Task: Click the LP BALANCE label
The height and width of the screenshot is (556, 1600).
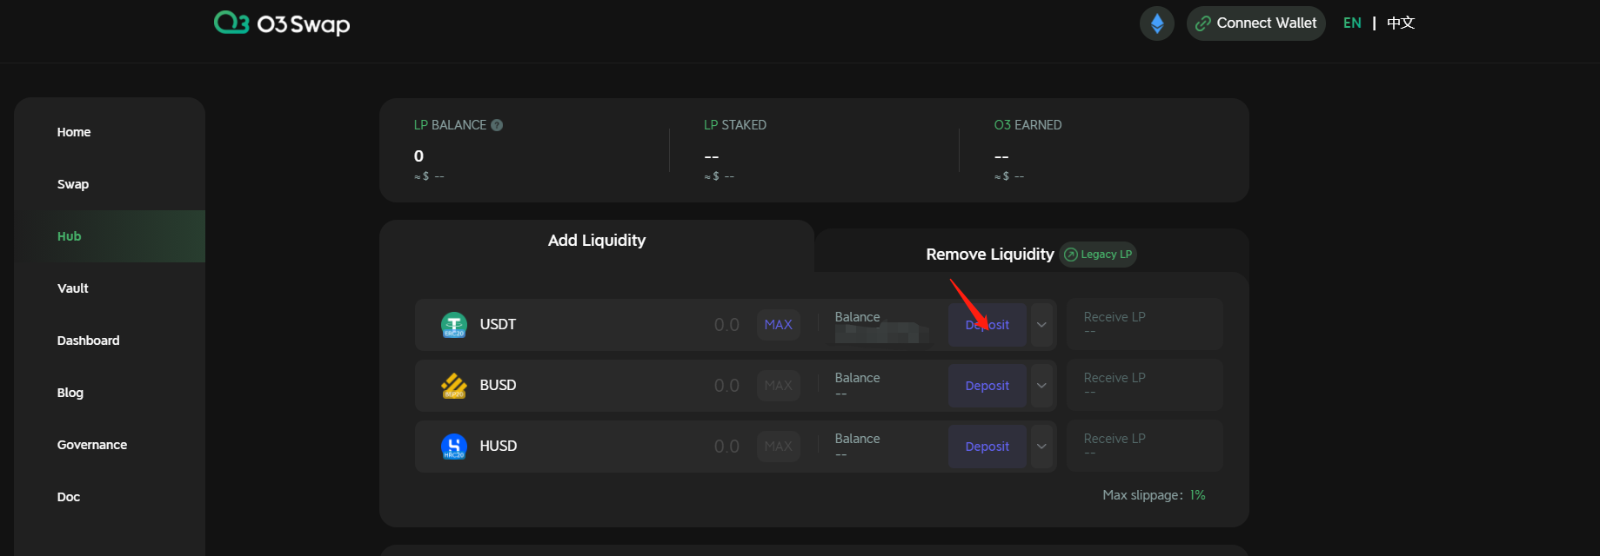Action: point(450,125)
